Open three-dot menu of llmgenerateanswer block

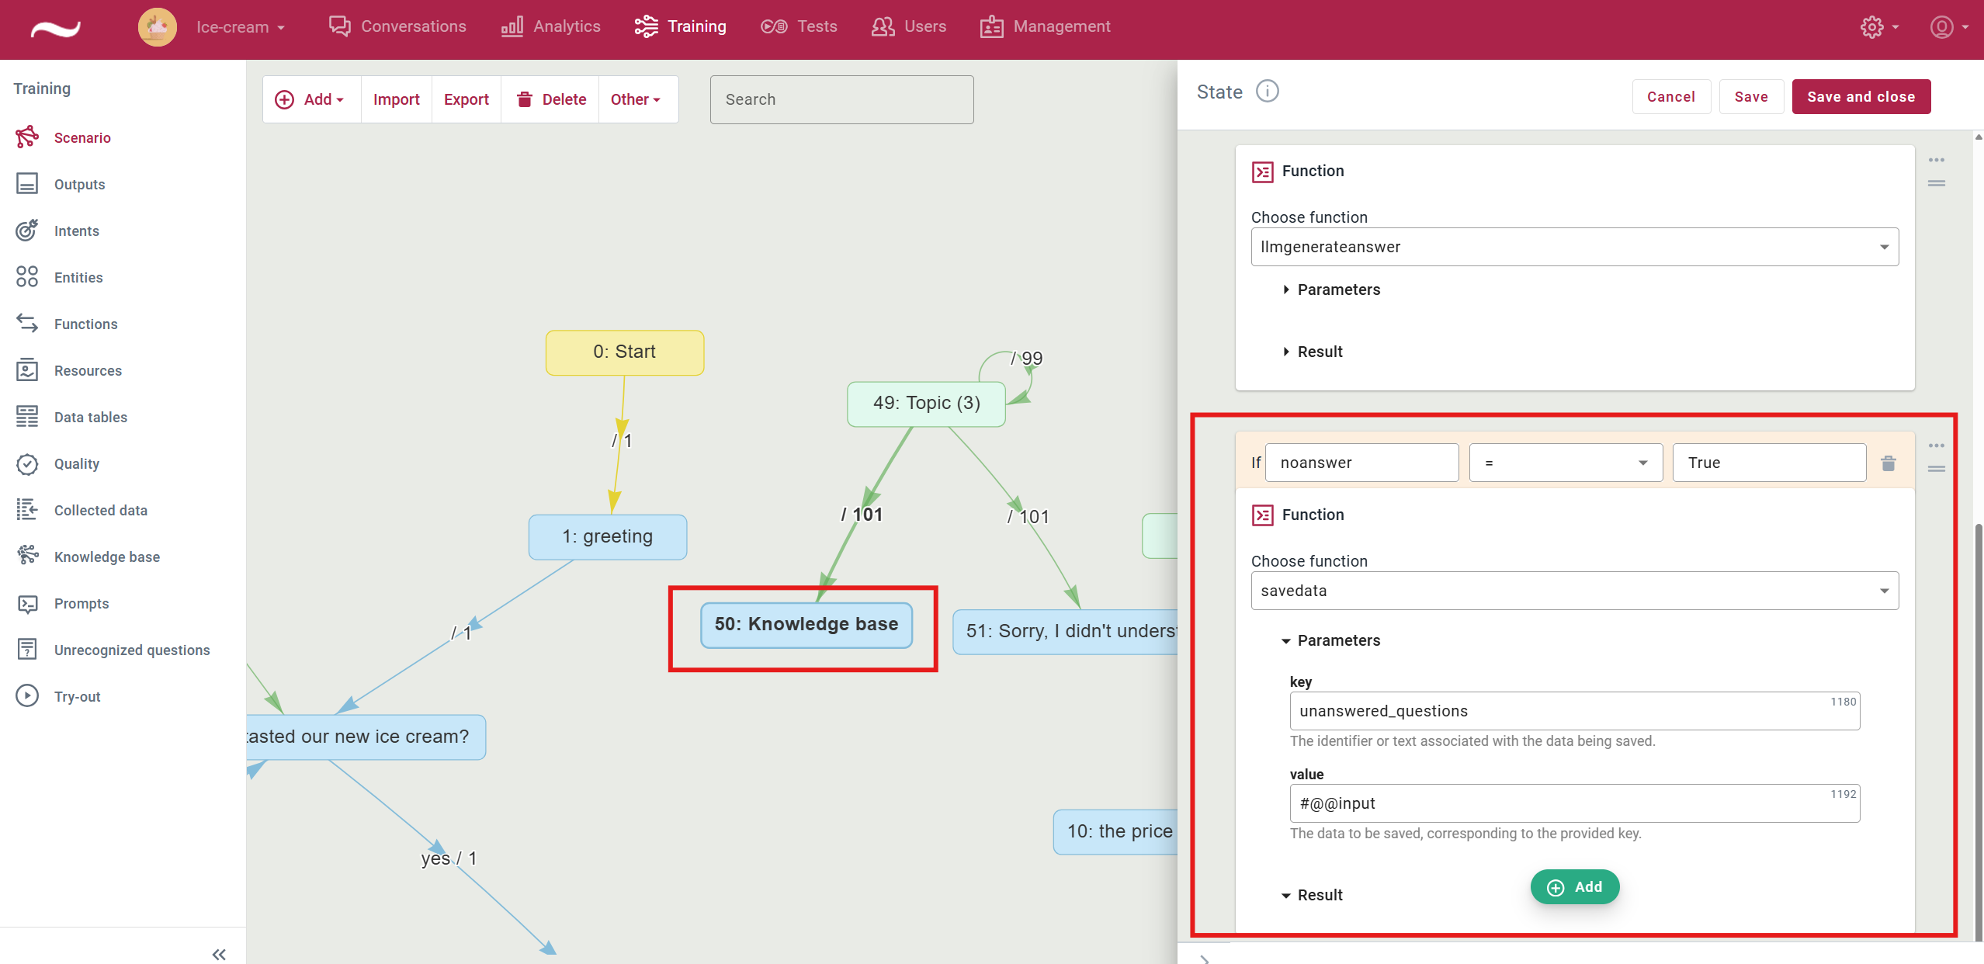[x=1936, y=160]
